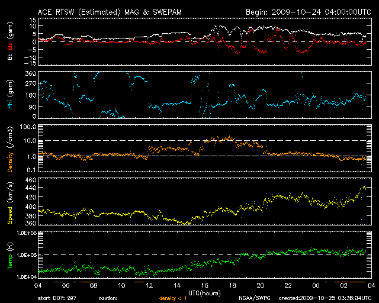
Task: Click the "22" hour tick on the time axis
Action: pyautogui.click(x=288, y=286)
